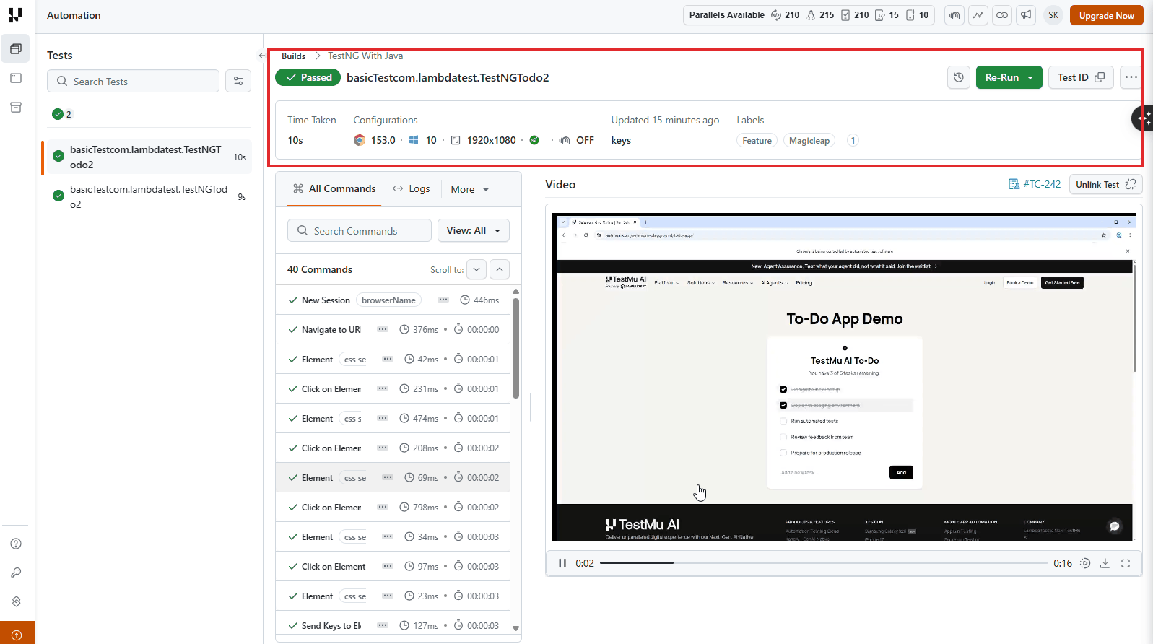
Task: Select the Click on Element command taking 97ms
Action: pos(393,566)
